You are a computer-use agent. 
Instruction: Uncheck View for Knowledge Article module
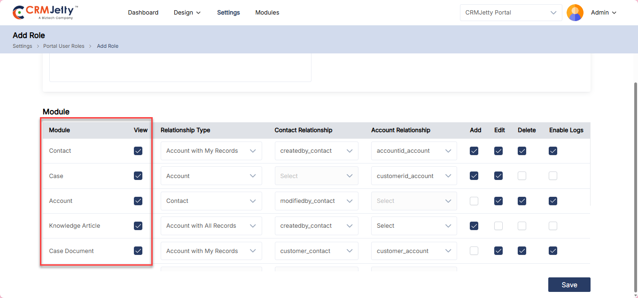[x=138, y=226]
